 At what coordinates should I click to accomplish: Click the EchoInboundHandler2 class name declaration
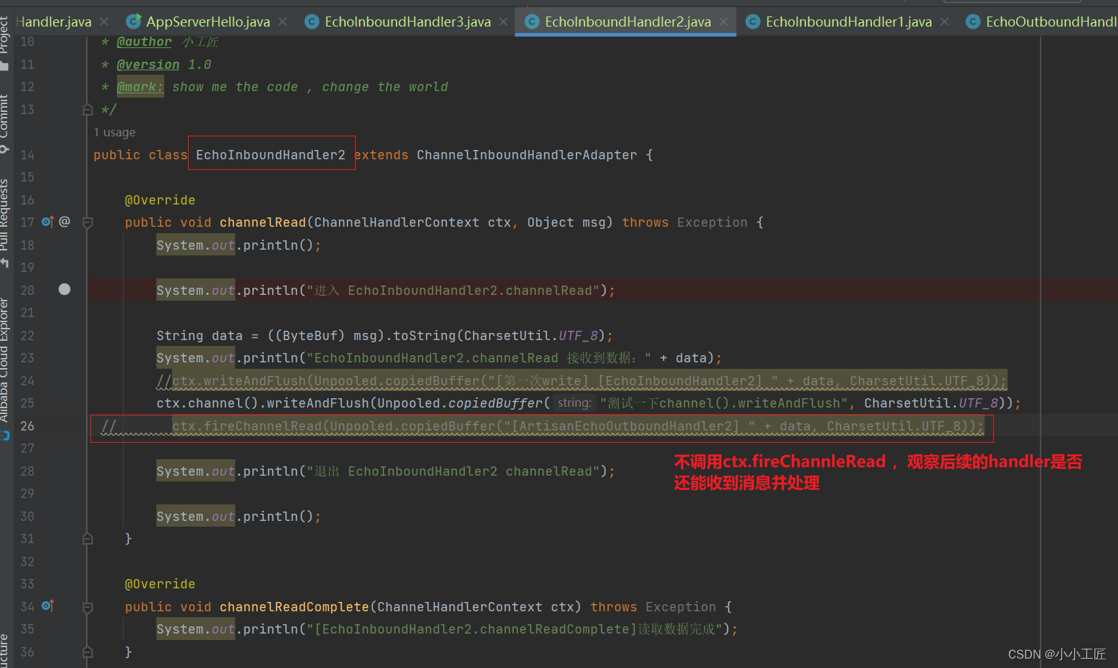270,155
